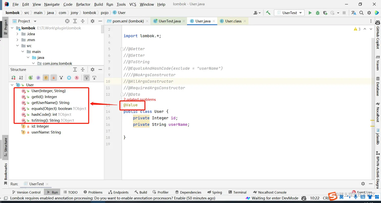The image size is (381, 203).
Task: Toggle Sort Alphabetically in Structure
Action: tap(21, 78)
